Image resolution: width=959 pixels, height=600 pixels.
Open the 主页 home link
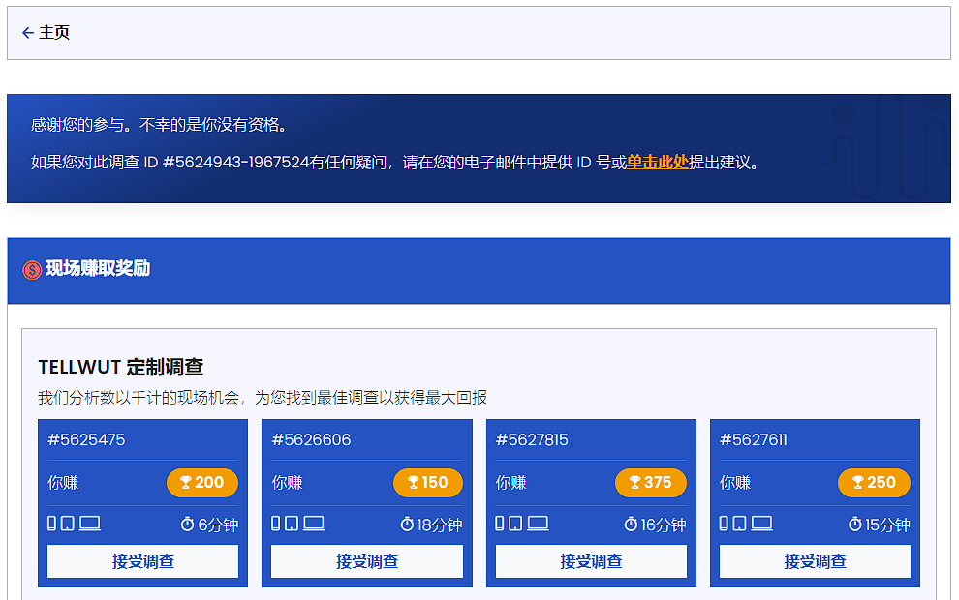tap(54, 32)
